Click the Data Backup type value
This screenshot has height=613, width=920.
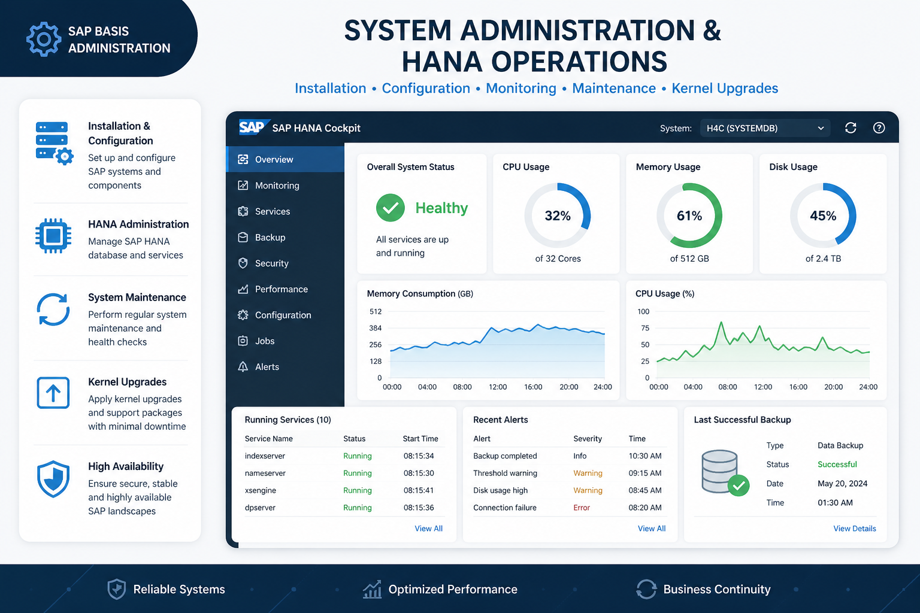pyautogui.click(x=840, y=445)
